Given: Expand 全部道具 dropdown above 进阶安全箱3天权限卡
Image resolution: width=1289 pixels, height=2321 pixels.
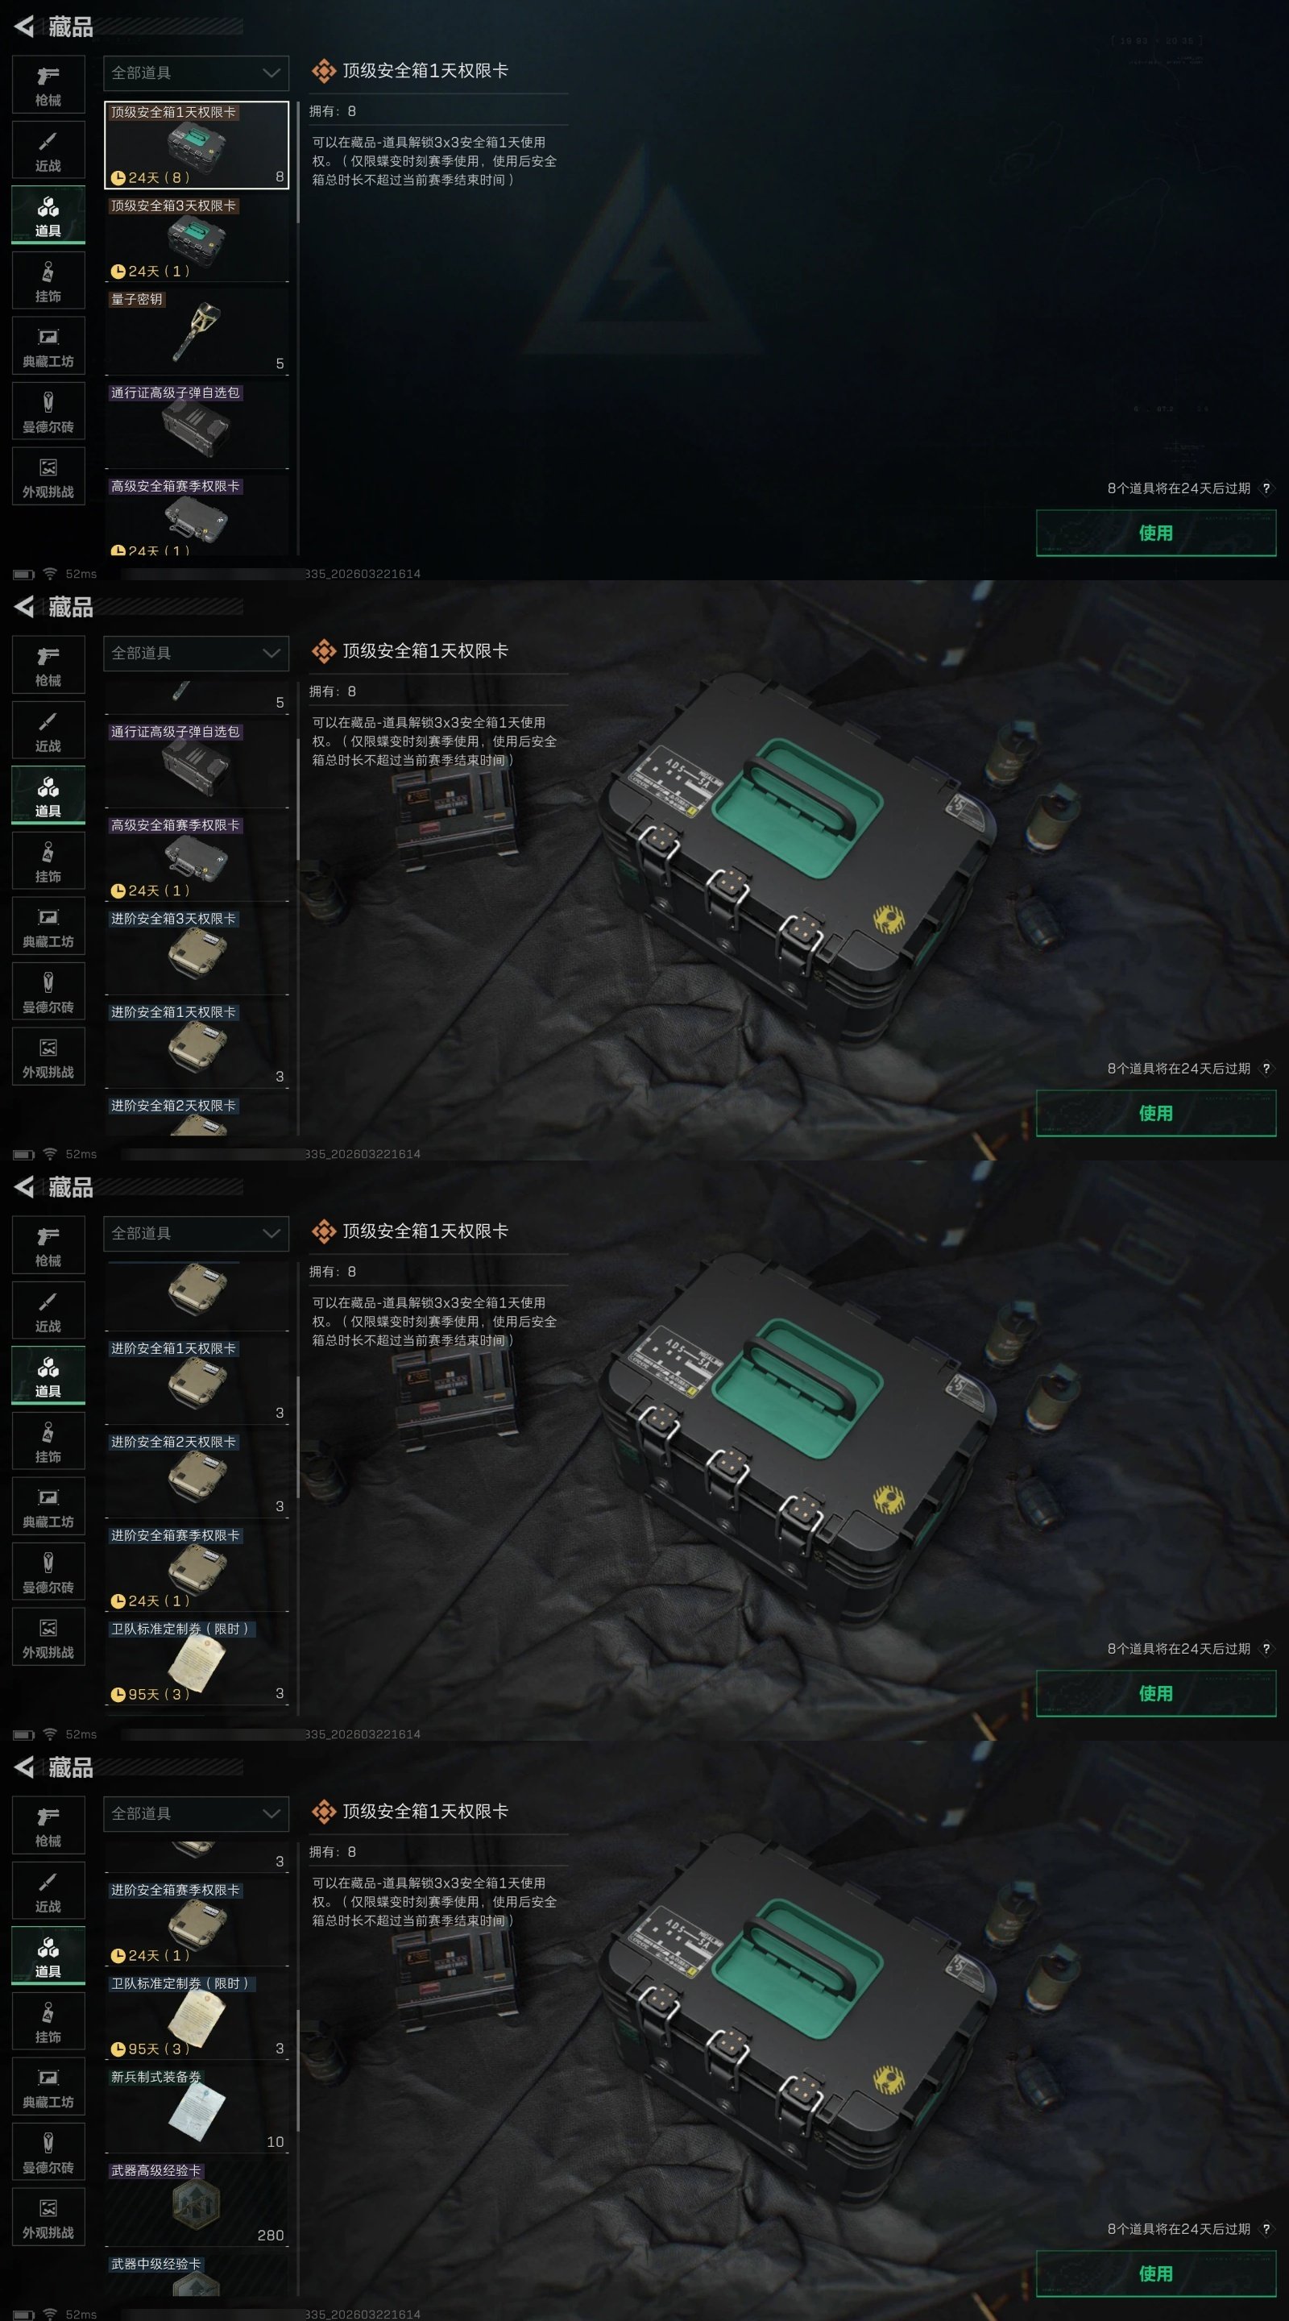Looking at the screenshot, I should pos(197,654).
